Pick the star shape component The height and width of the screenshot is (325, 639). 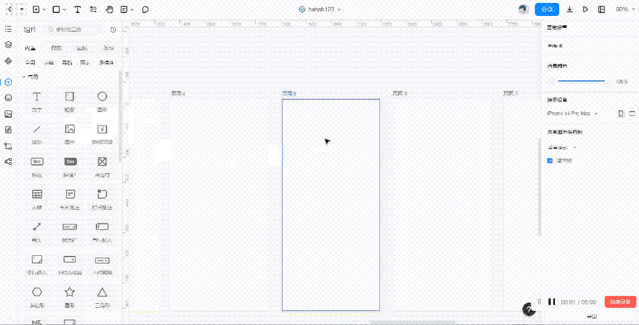(70, 297)
